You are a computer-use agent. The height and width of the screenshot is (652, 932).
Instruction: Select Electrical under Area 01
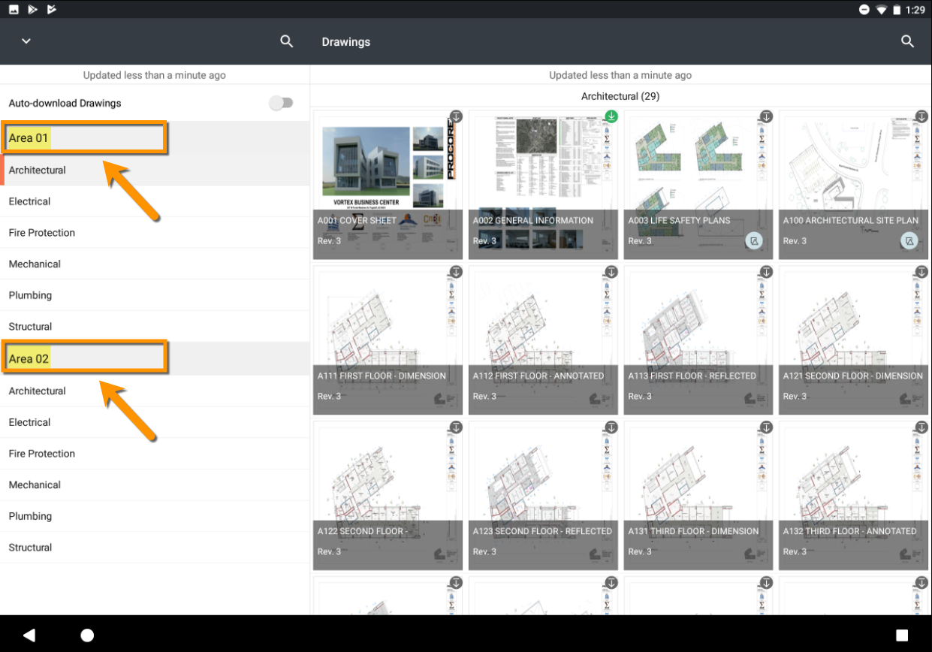30,201
